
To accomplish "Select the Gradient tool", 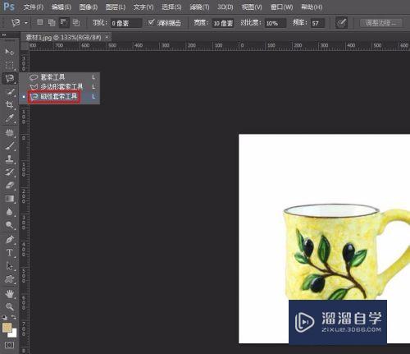I will (x=9, y=199).
